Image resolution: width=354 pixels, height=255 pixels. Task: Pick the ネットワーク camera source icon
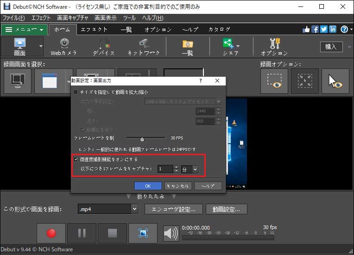coord(144,47)
